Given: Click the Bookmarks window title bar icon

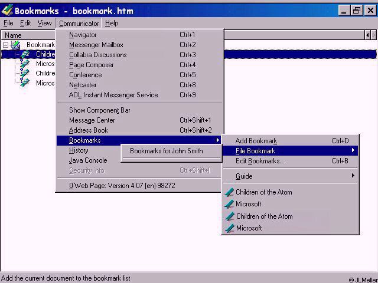Looking at the screenshot, I should (7, 10).
